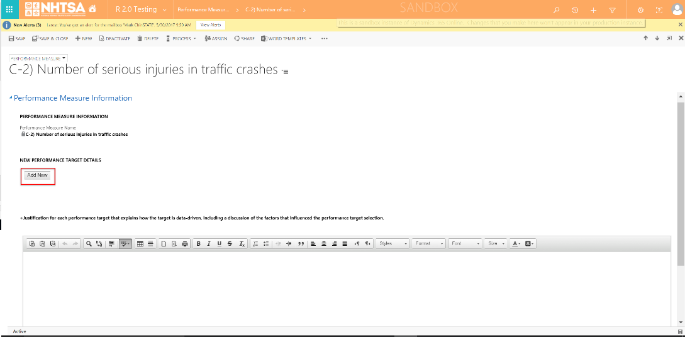Toggle Underline formatting
The height and width of the screenshot is (337, 685).
click(220, 243)
